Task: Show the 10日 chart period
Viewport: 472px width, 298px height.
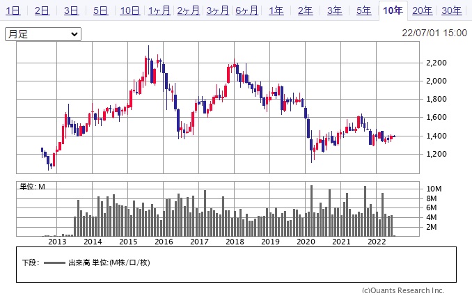Action: 129,10
